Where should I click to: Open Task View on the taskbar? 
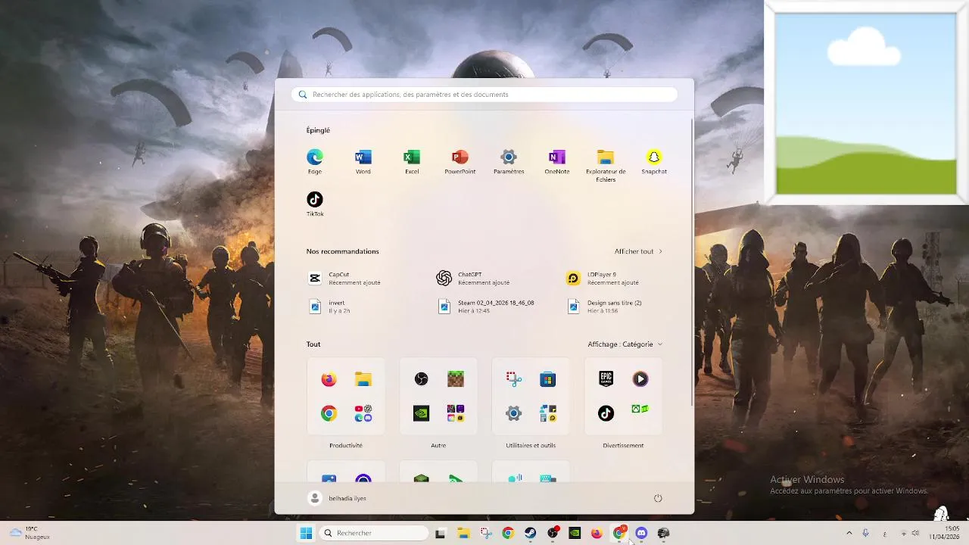440,533
